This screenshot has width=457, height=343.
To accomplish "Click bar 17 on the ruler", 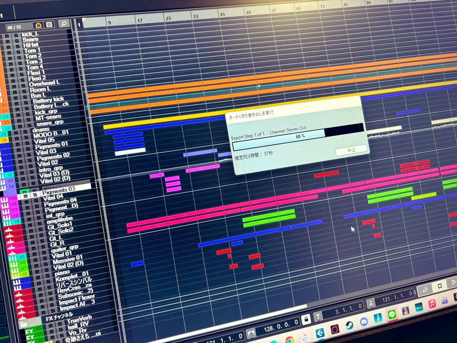I will pyautogui.click(x=140, y=20).
